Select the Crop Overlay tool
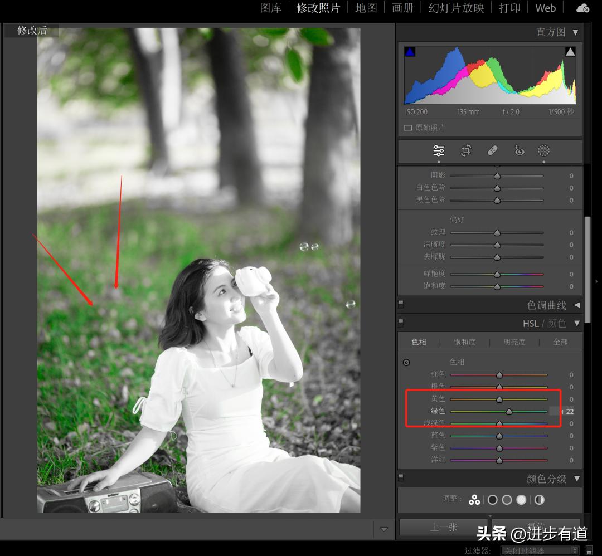This screenshot has height=556, width=602. point(465,150)
